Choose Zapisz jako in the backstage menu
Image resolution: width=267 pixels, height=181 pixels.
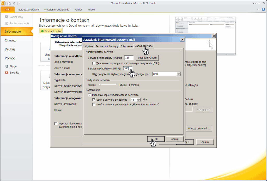tap(14, 17)
